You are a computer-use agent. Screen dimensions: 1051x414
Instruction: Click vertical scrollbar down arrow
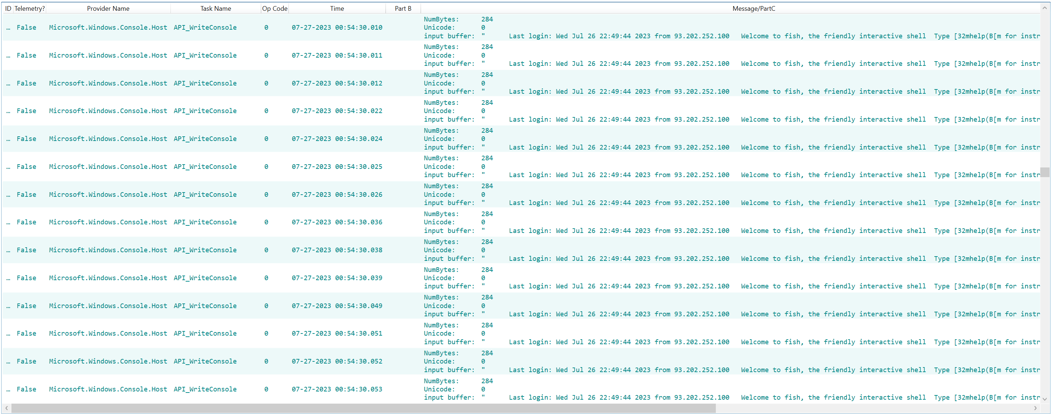click(x=1045, y=399)
